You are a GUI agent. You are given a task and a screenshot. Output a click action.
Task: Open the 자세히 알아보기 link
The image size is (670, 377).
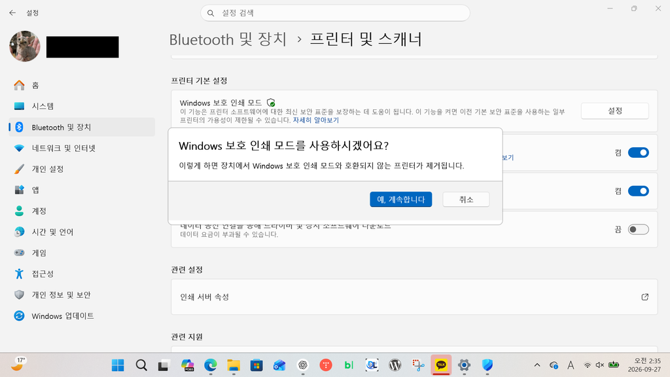point(316,120)
